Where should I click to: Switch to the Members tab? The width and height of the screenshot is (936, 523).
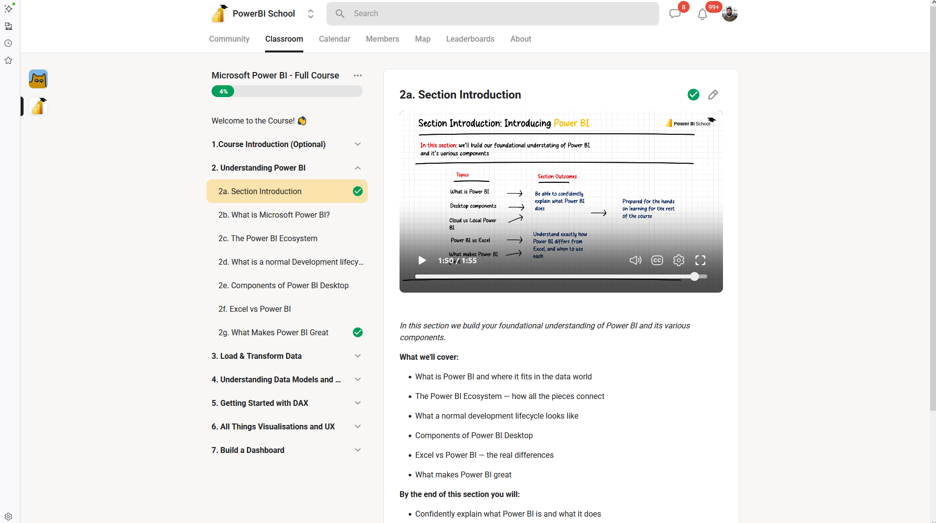382,39
